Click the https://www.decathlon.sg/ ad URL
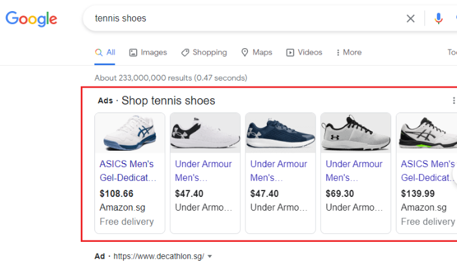457x262 pixels. (x=159, y=256)
